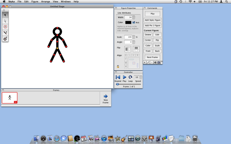This screenshot has height=144, width=231.
Task: Click the lock icon in Figure Properties
Action: click(118, 66)
